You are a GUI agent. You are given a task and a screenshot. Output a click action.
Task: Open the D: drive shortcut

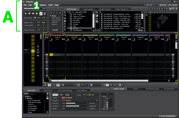point(65,27)
